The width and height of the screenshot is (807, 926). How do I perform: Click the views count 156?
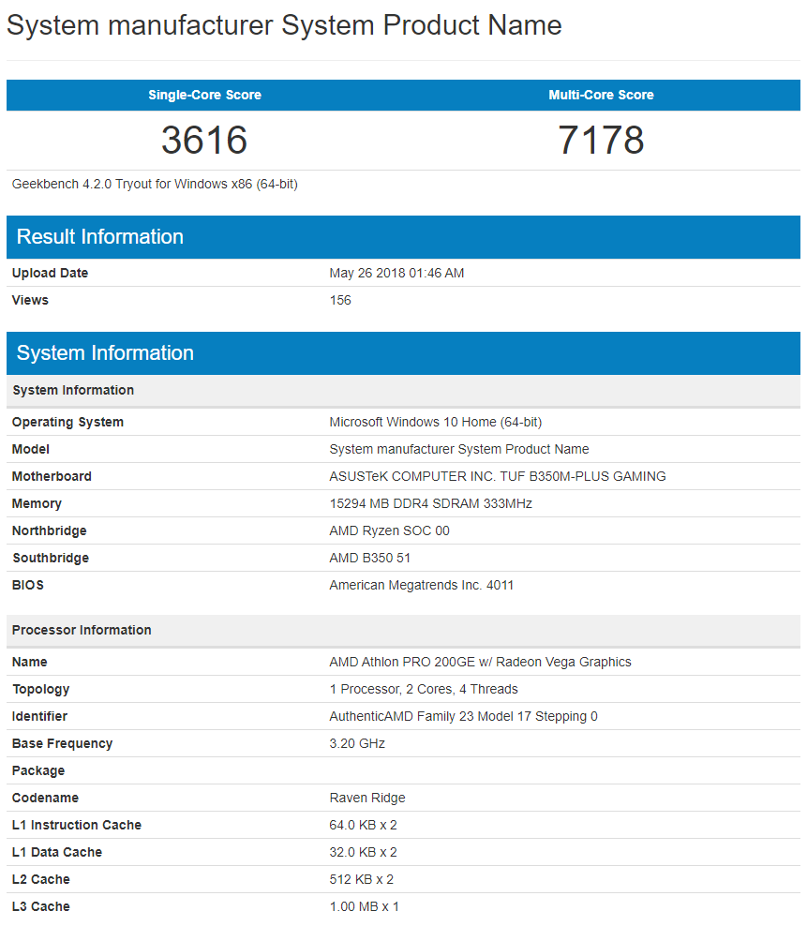(340, 300)
